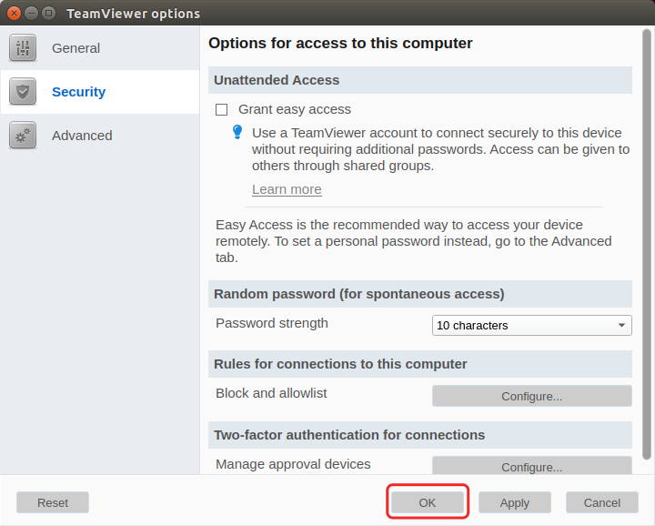Screen dimensions: 655x526
Task: Configure Manage approval devices
Action: pyautogui.click(x=532, y=465)
